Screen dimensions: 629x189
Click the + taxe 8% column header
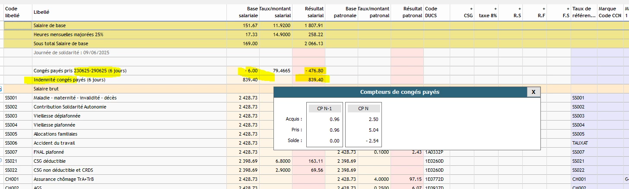(486, 12)
